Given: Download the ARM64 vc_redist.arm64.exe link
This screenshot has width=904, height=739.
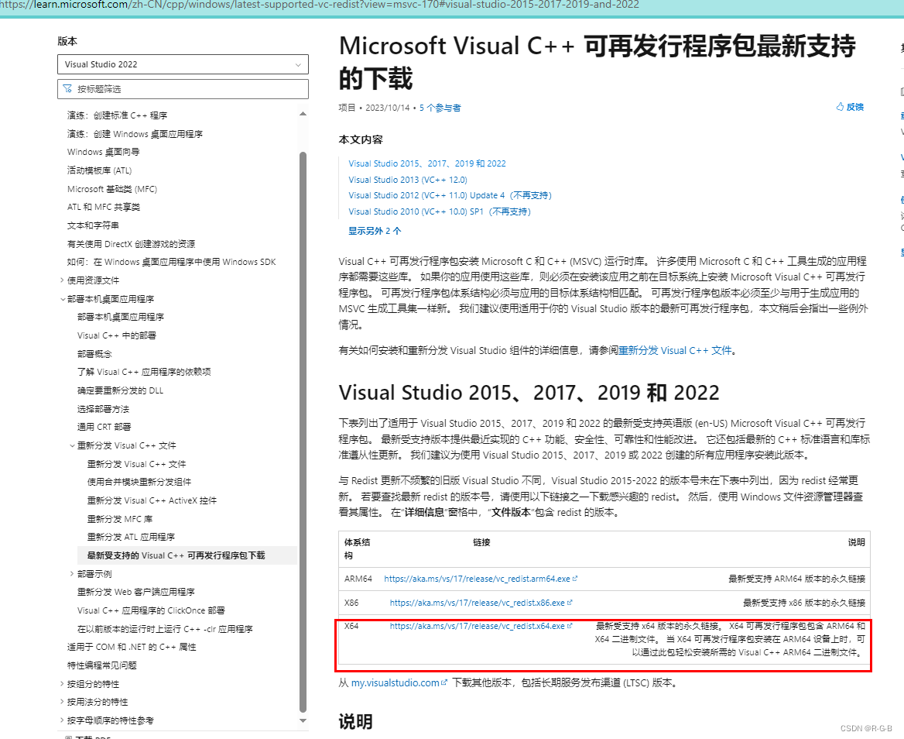Looking at the screenshot, I should pos(477,579).
